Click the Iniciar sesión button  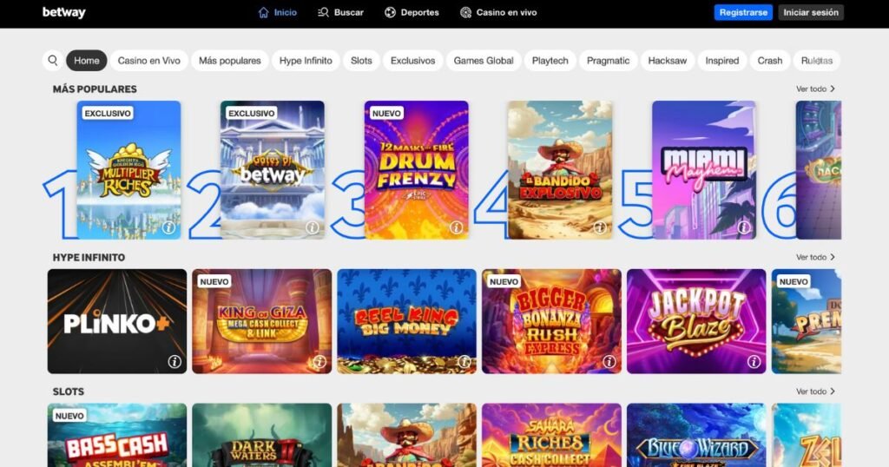[811, 12]
